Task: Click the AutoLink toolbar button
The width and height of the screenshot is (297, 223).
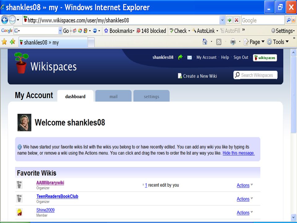Action: coord(205,31)
